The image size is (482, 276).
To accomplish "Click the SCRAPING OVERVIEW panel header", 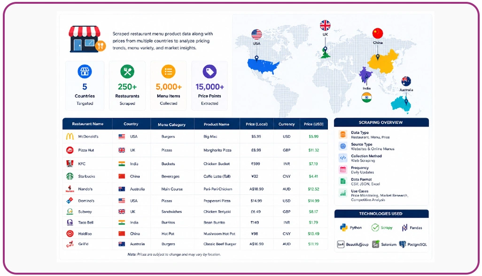I will (381, 122).
